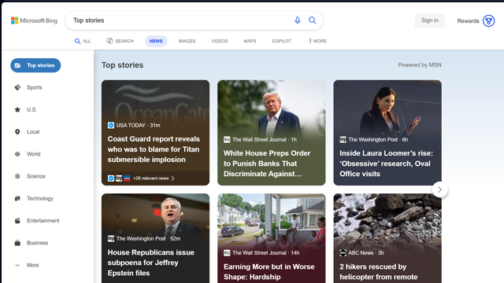Viewport: 504px width, 283px height.
Task: Click the Sign in button
Action: pyautogui.click(x=430, y=20)
